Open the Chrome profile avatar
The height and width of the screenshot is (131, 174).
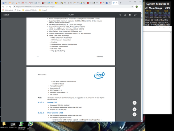137,7
